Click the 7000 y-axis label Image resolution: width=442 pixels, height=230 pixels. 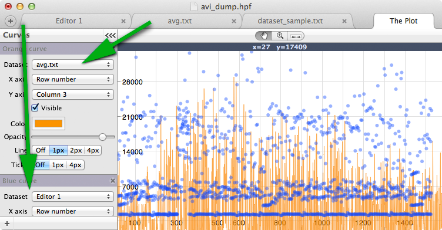[x=130, y=187]
